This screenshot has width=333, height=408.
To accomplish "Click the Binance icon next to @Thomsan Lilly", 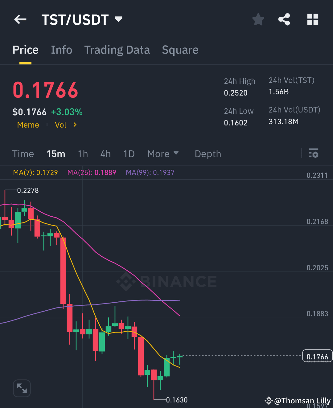I will [x=269, y=401].
